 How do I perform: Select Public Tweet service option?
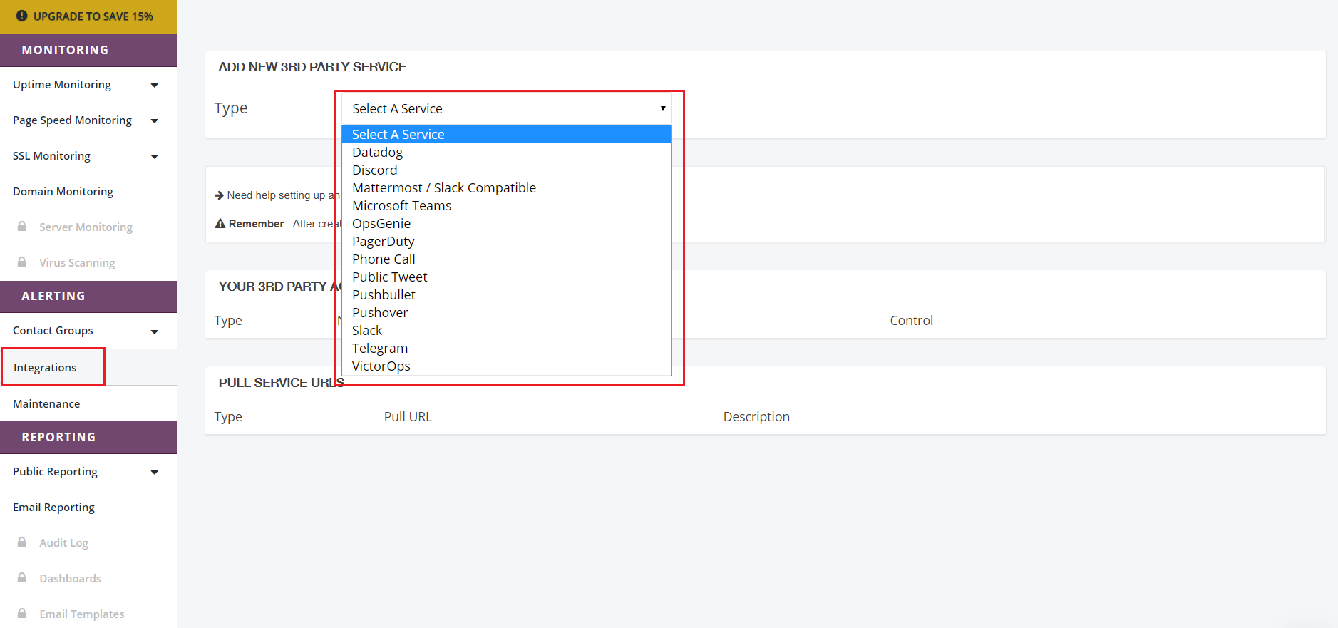pyautogui.click(x=507, y=277)
